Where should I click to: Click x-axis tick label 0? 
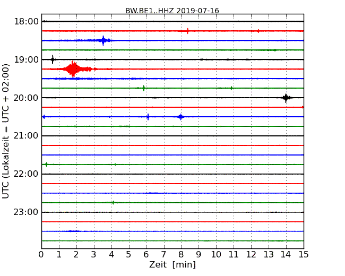click(x=41, y=255)
